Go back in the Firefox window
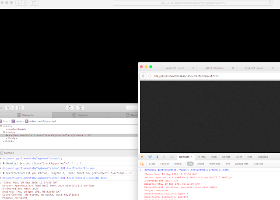Viewport: 280px width, 200px height. pyautogui.click(x=143, y=76)
